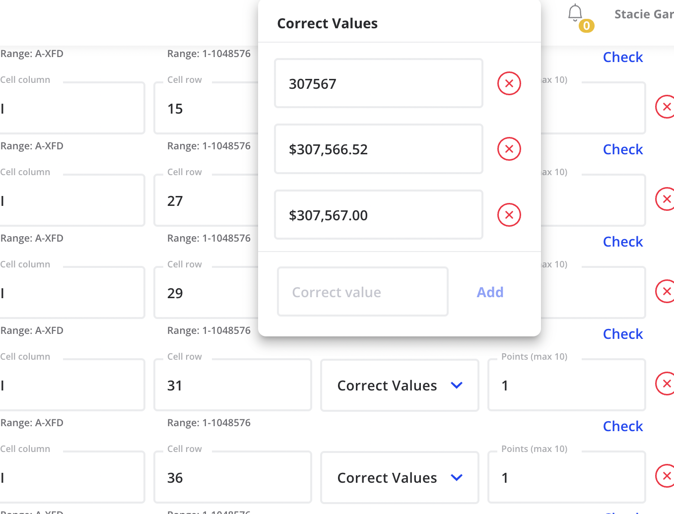The width and height of the screenshot is (674, 514).
Task: Open the Stacie Gar user profile menu
Action: [643, 14]
